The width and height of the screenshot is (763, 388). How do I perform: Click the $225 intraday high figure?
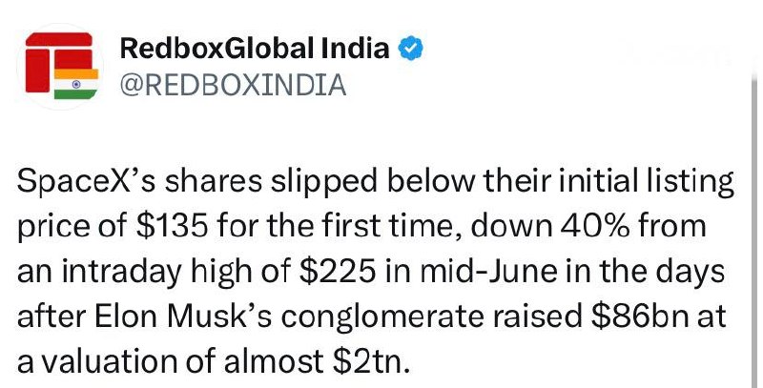tap(338, 272)
